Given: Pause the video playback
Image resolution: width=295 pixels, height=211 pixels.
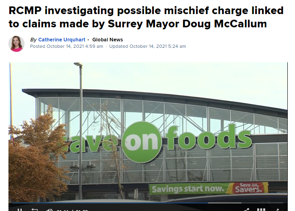Looking at the screenshot, I should (x=20, y=210).
